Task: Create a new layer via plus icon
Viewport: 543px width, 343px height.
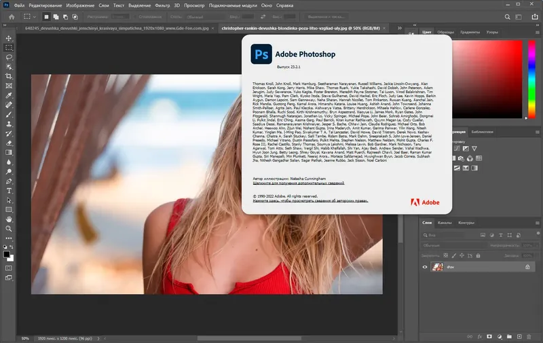Action: (519, 336)
